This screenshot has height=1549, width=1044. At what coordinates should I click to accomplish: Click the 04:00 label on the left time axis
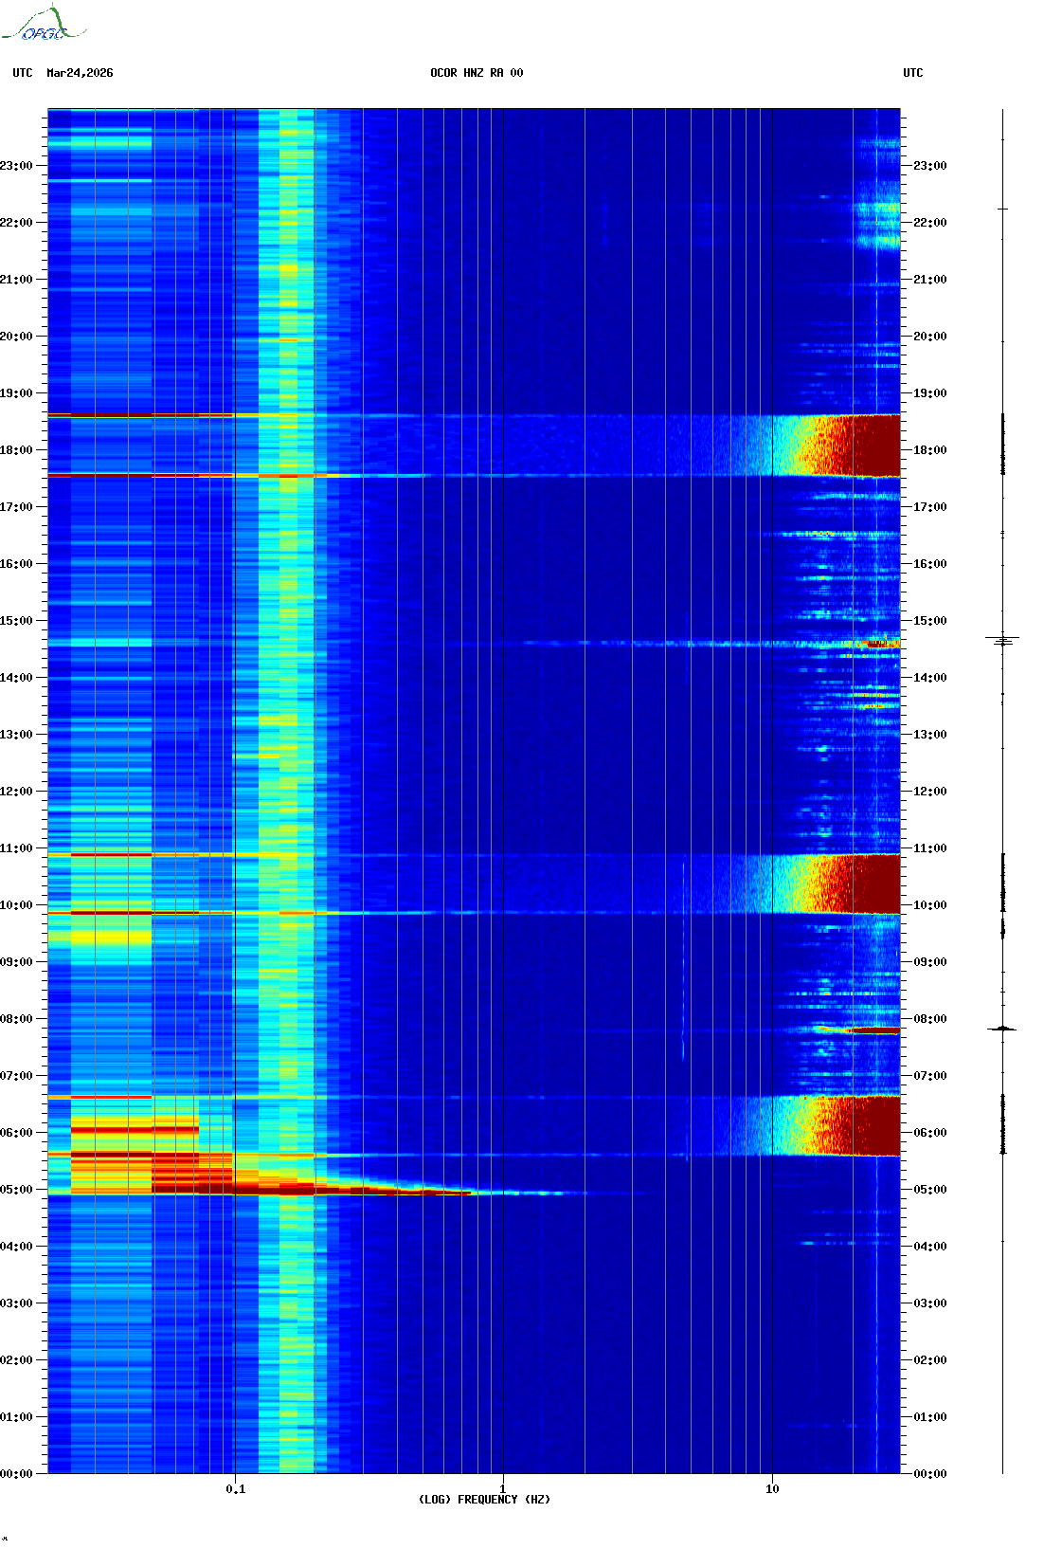point(16,1247)
